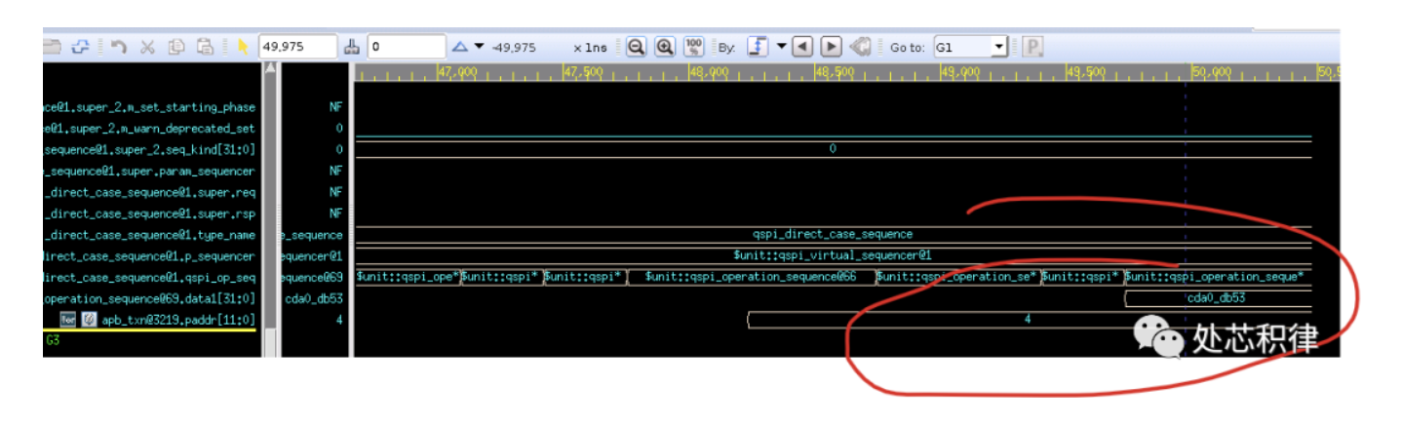This screenshot has width=1402, height=425.
Task: Click the cda0_db53 waveform value
Action: [x=1217, y=298]
